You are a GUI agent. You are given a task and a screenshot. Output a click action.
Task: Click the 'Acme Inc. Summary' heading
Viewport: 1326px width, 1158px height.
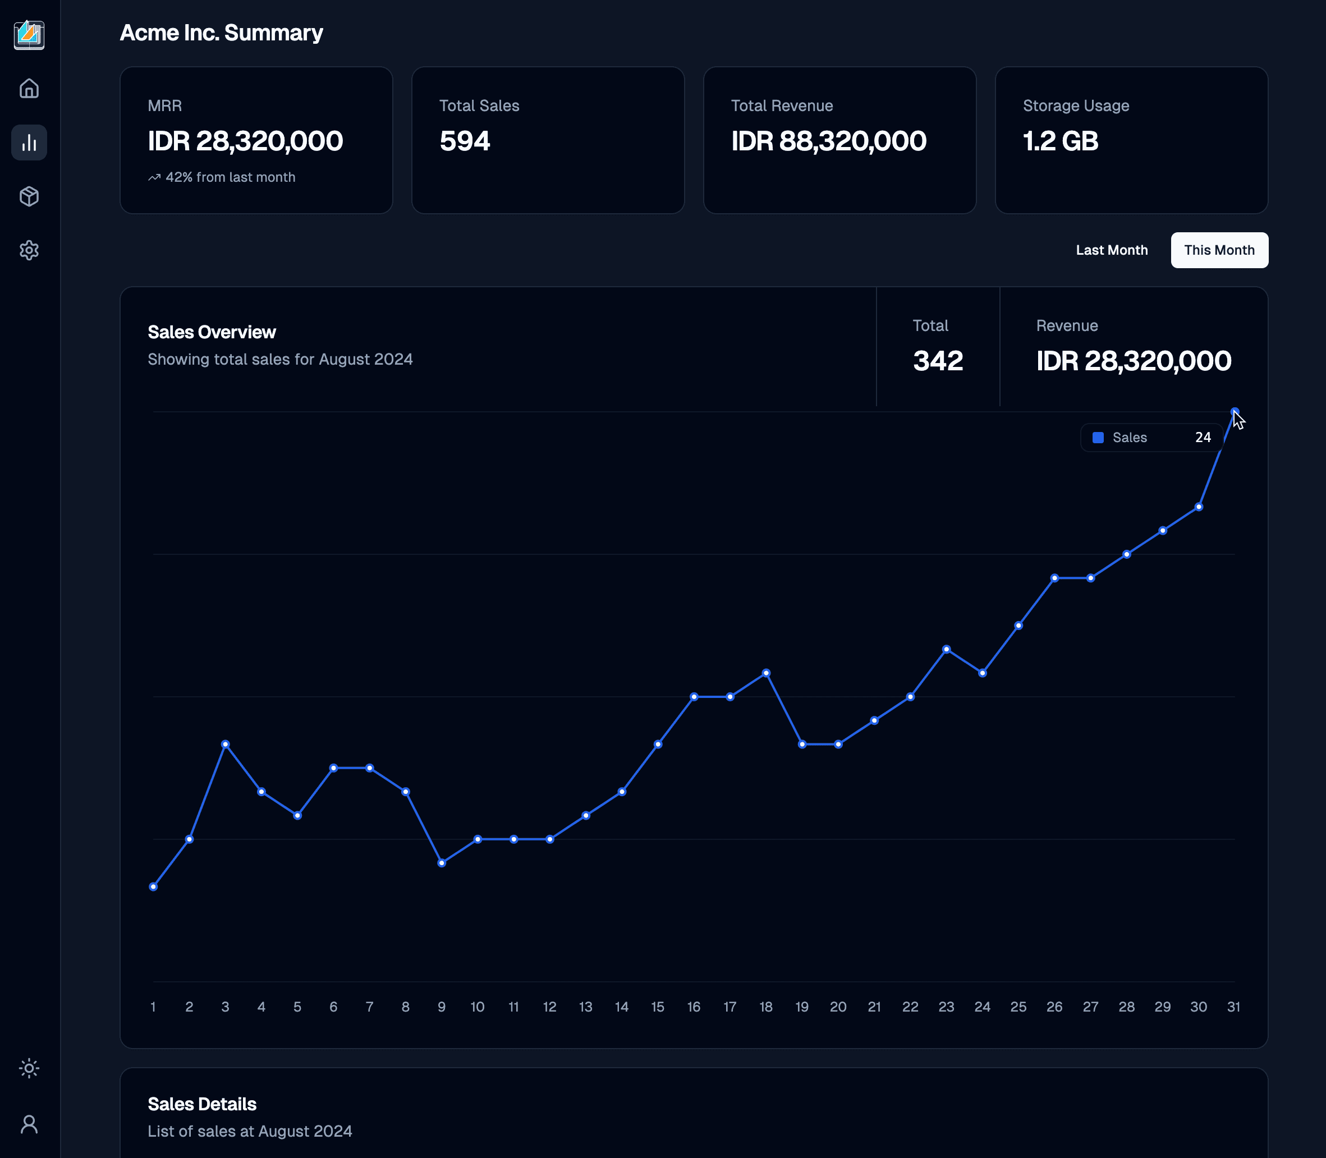pos(222,33)
